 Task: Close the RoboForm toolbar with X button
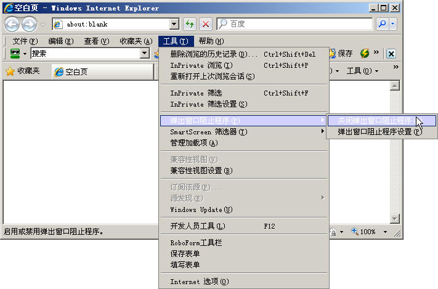(391, 54)
